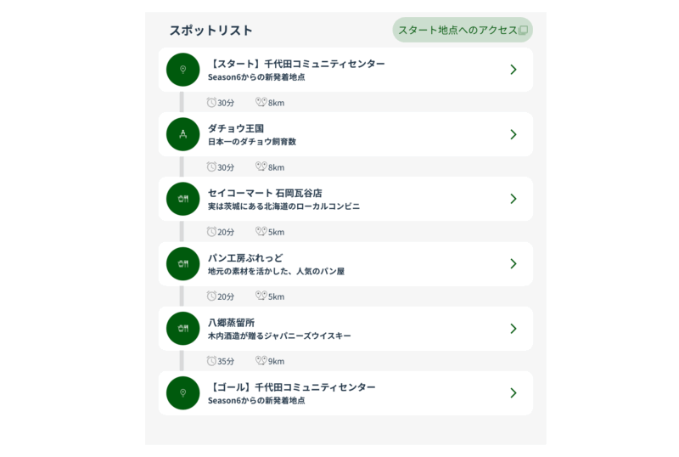Click the distance icon next to 9km

(261, 361)
